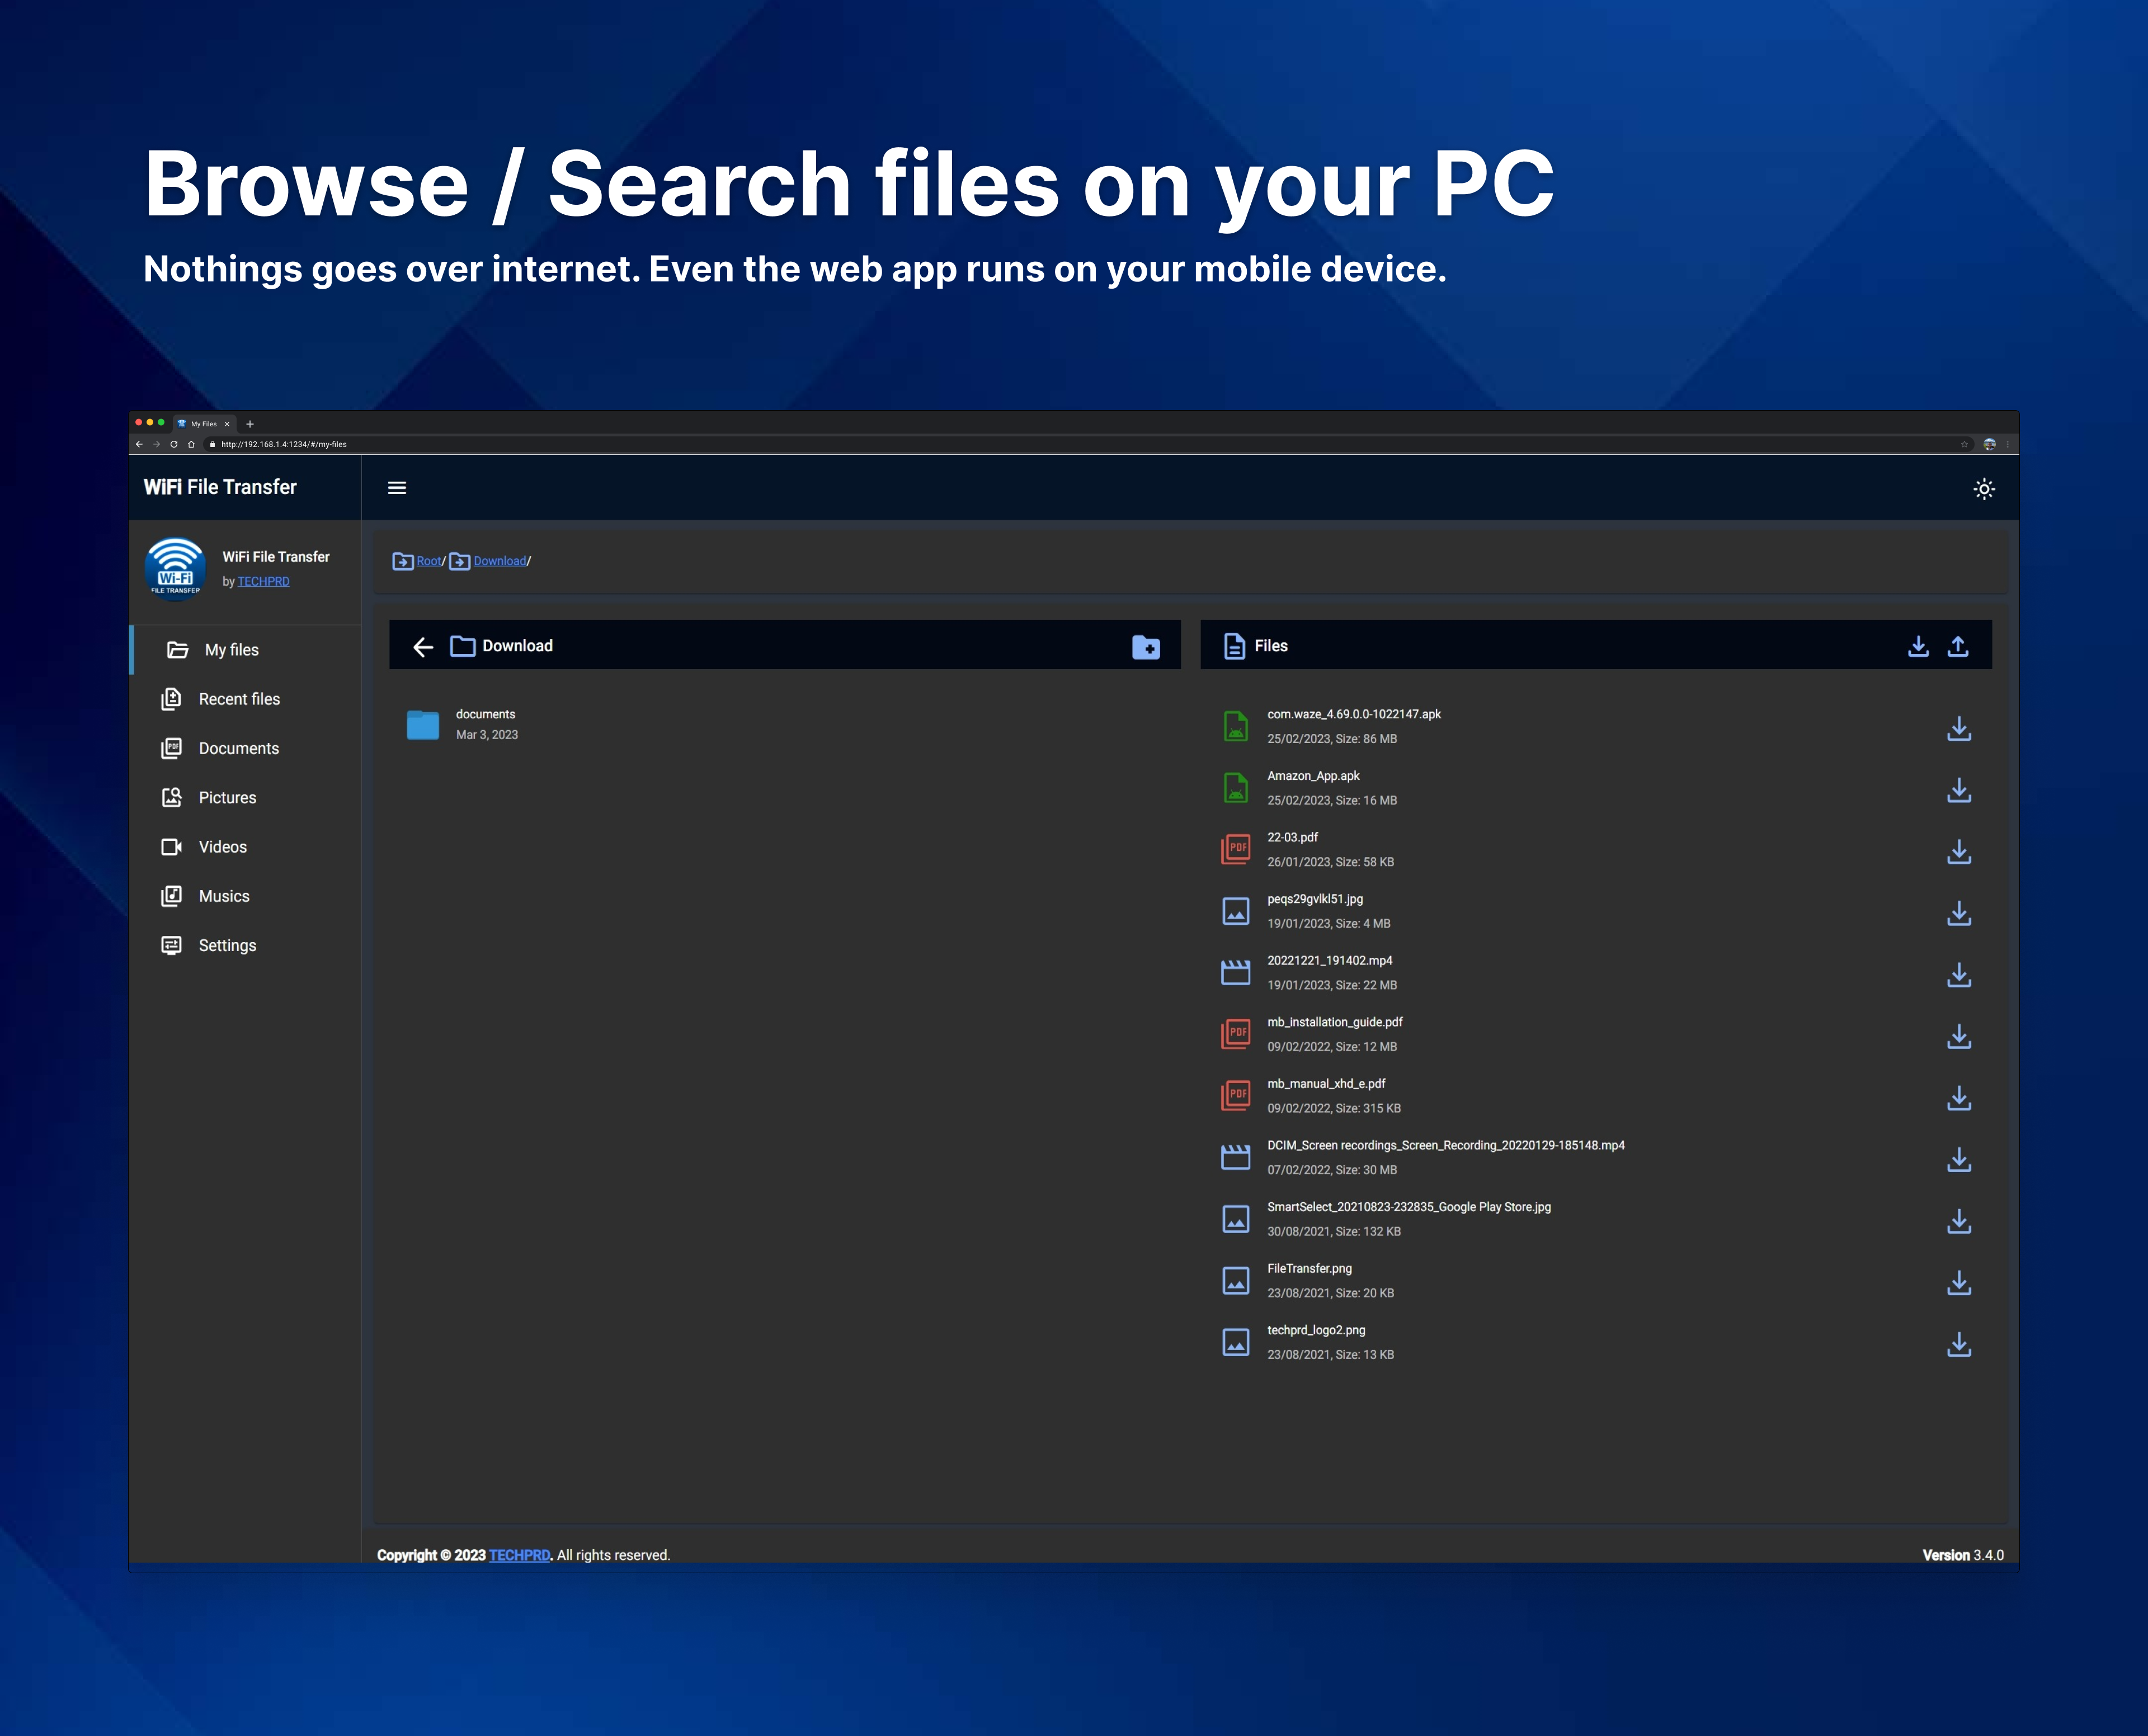Download mb_manual_xhd_e.pdf
The height and width of the screenshot is (1736, 2148).
point(1959,1098)
